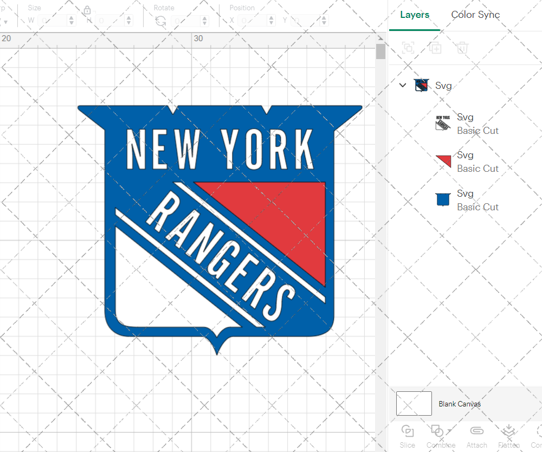Click the Slice tool icon
This screenshot has width=542, height=452.
(407, 431)
